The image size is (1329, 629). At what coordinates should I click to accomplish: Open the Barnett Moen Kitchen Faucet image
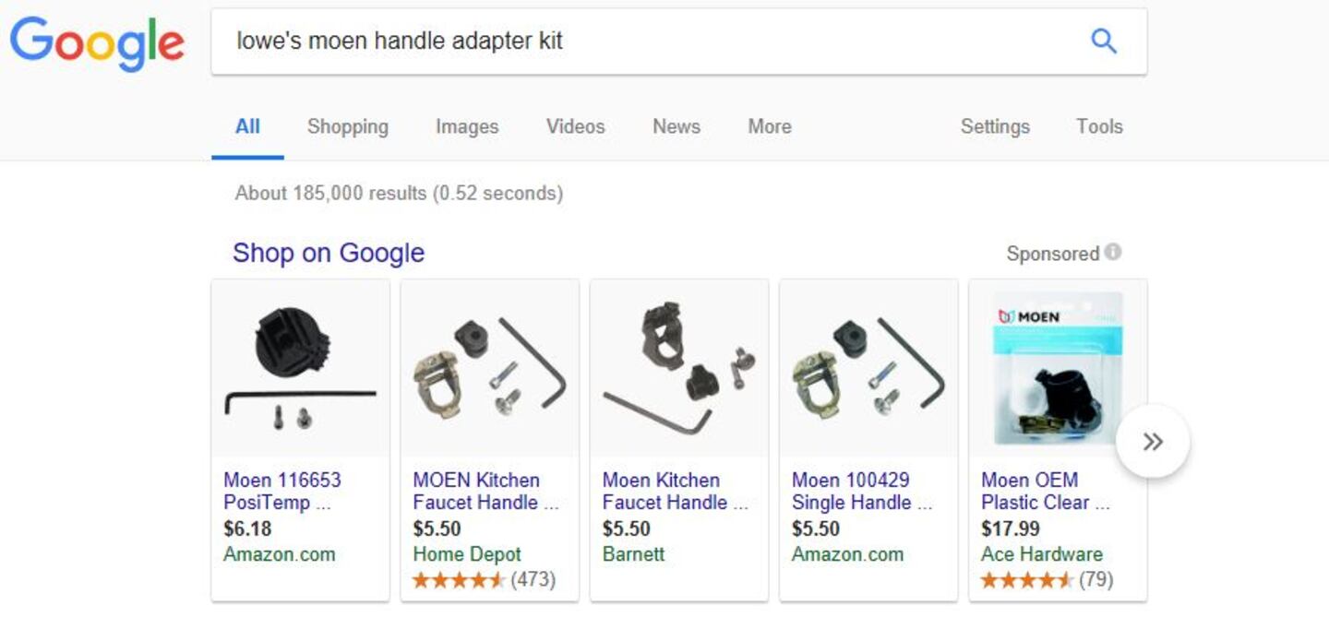click(679, 369)
